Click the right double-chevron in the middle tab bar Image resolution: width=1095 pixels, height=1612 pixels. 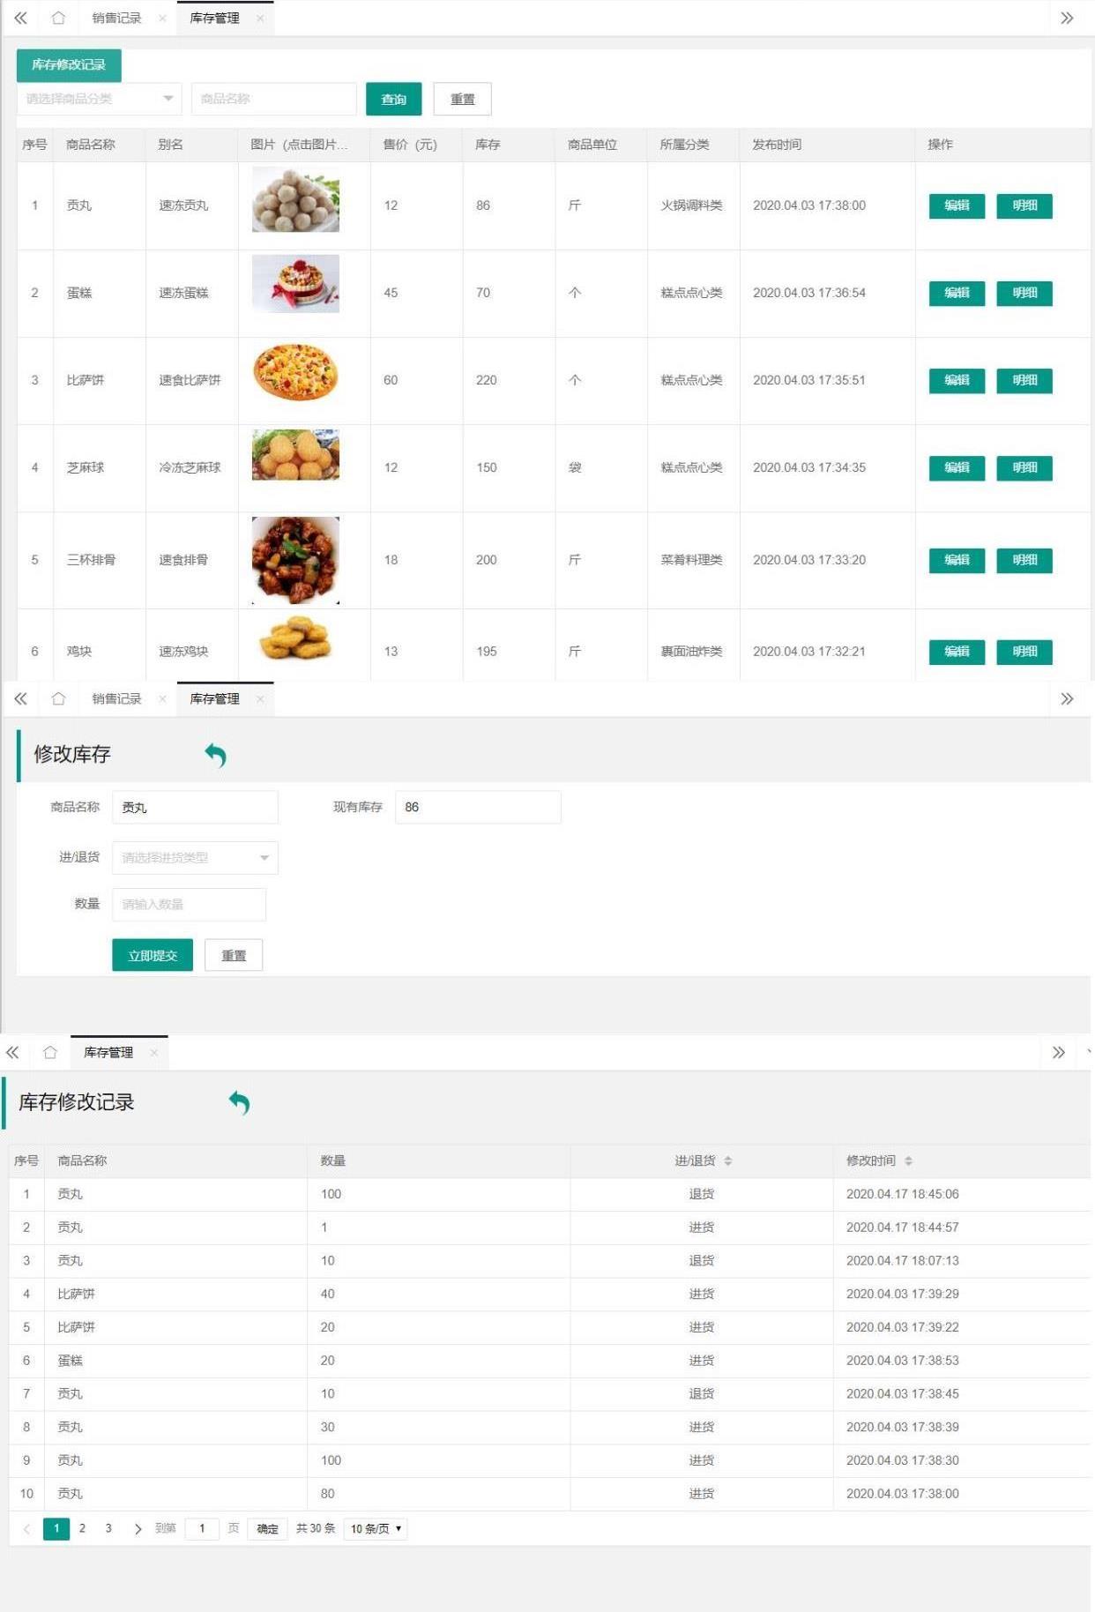coord(1067,698)
